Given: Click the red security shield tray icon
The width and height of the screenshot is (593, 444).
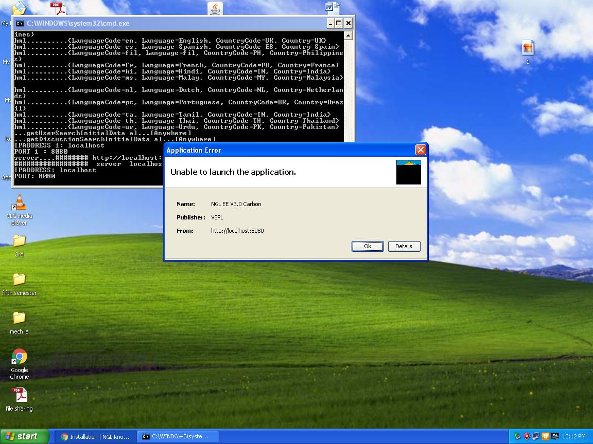Looking at the screenshot, I should [527, 436].
